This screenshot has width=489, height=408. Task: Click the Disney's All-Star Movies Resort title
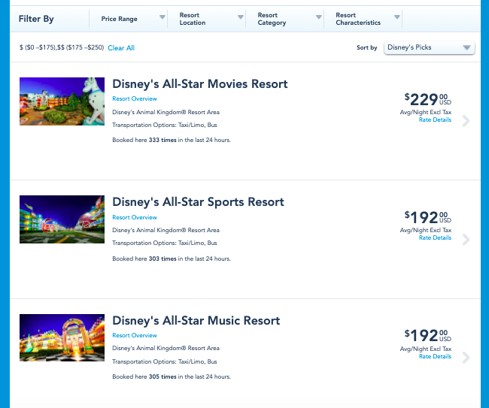coord(199,84)
